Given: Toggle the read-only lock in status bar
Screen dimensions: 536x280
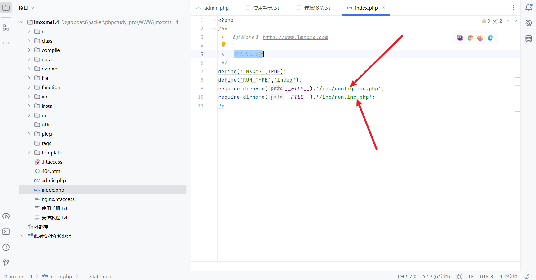Looking at the screenshot, I should (527, 276).
